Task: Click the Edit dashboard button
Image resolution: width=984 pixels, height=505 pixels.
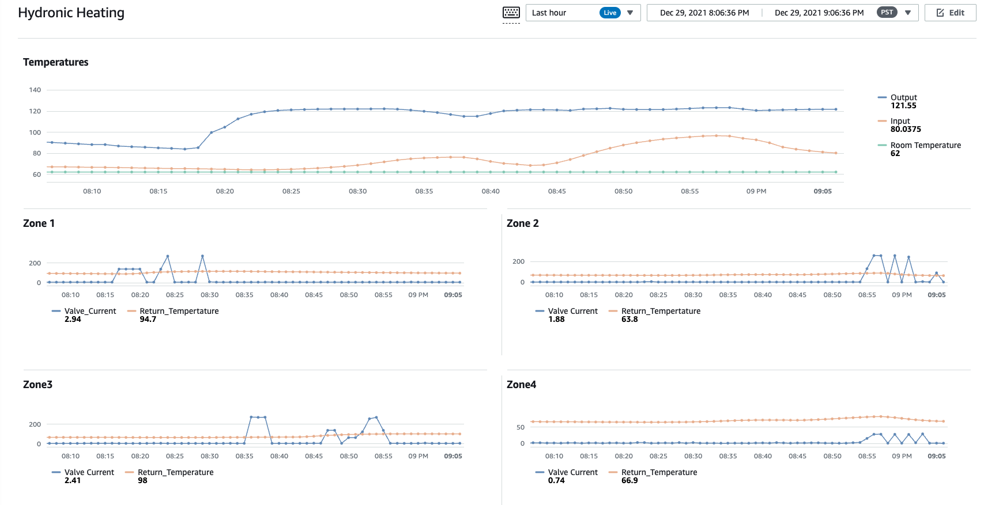Action: [950, 13]
